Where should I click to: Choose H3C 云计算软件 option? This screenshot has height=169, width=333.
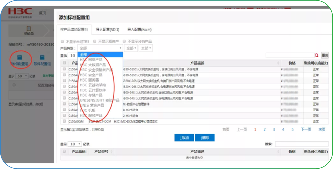pos(100,90)
